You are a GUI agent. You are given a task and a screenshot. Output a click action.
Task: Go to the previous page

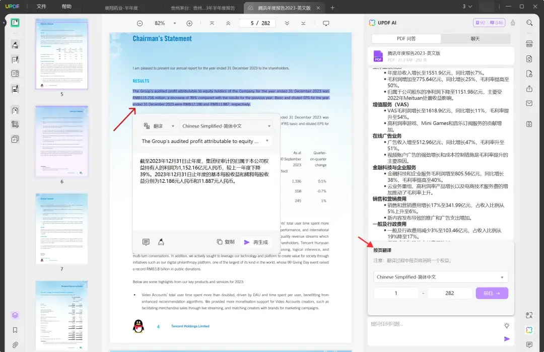click(x=228, y=23)
